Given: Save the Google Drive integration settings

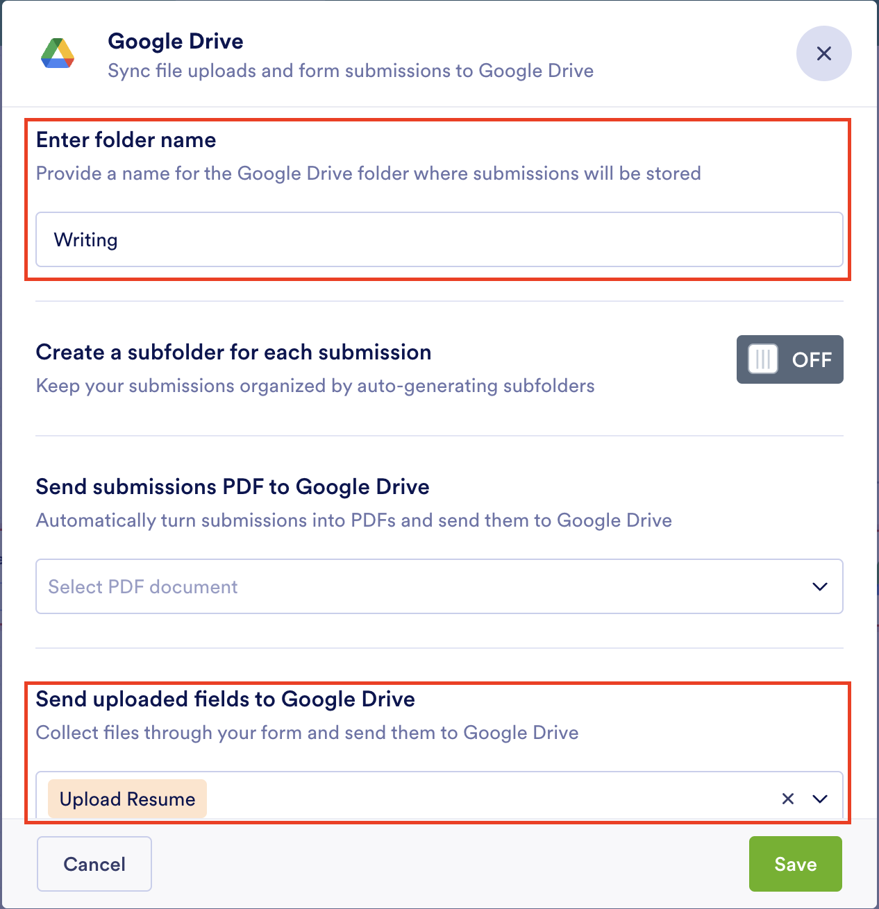Looking at the screenshot, I should coord(795,864).
